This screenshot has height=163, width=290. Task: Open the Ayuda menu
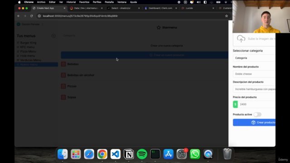point(133,2)
